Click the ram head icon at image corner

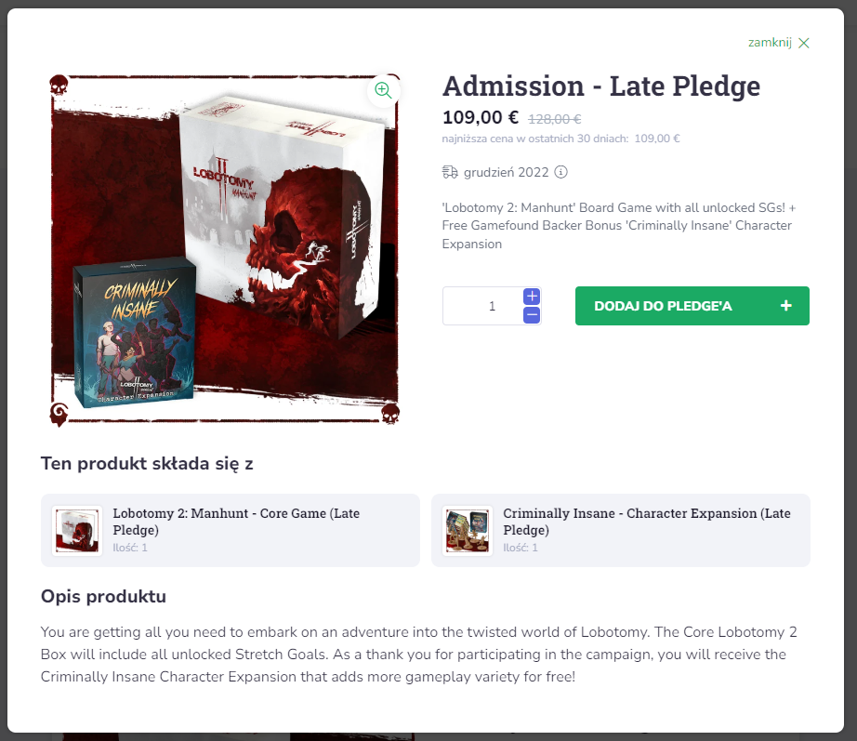(59, 414)
